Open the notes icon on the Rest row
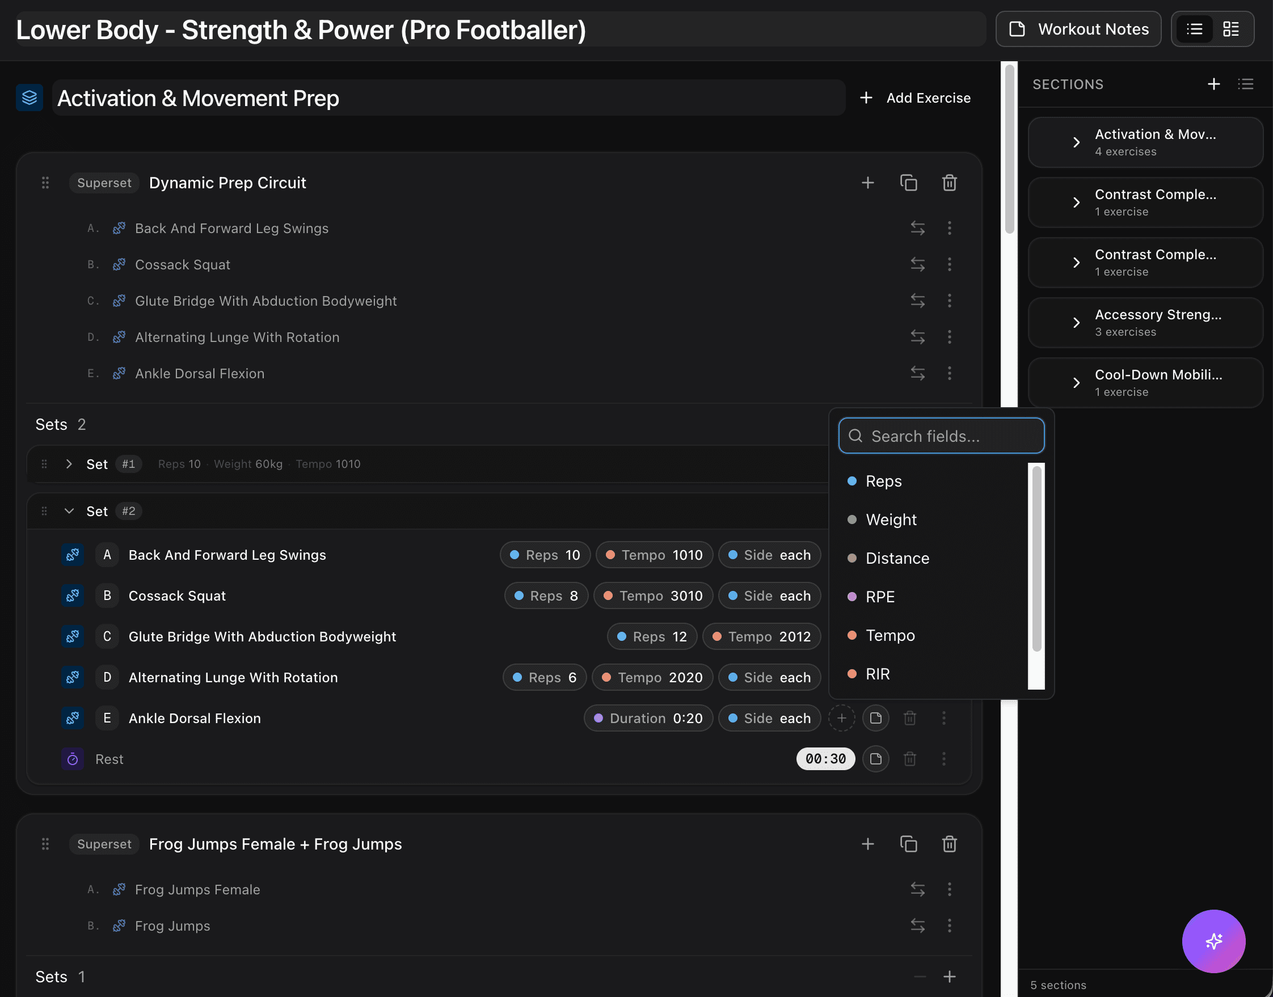The height and width of the screenshot is (997, 1273). tap(875, 759)
